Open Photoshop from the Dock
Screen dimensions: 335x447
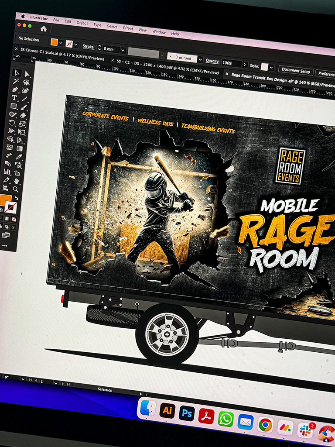pos(187,413)
